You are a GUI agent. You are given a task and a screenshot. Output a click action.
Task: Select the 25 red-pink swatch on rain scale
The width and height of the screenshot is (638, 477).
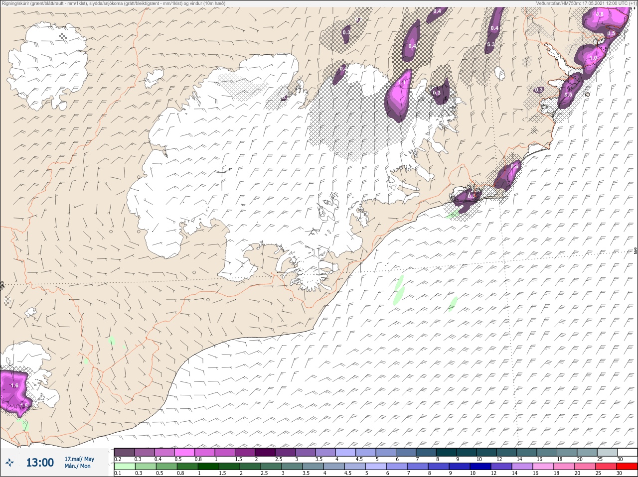(607, 467)
